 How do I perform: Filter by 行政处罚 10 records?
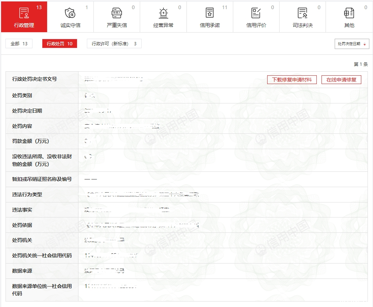59,44
